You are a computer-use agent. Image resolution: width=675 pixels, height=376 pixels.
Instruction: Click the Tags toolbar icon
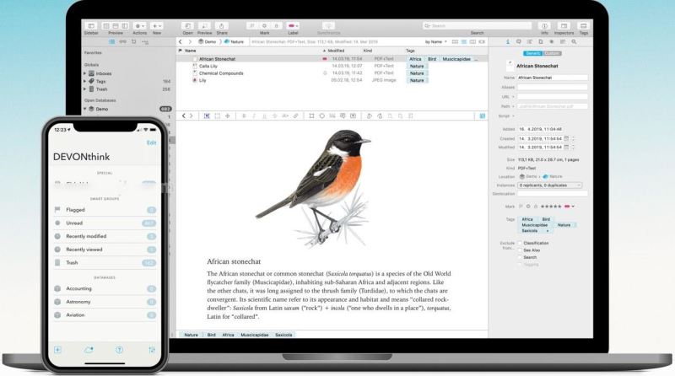pyautogui.click(x=583, y=26)
